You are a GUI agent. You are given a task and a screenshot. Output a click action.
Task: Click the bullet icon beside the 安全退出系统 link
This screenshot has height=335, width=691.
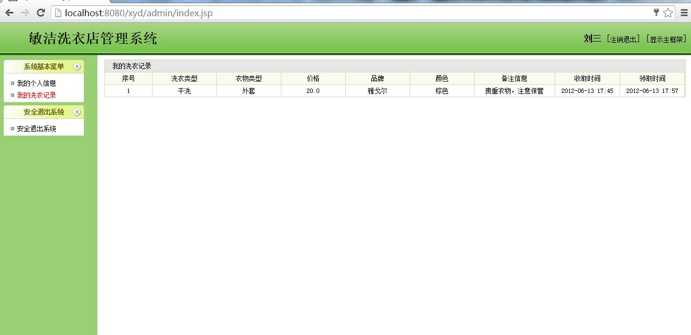(x=12, y=129)
